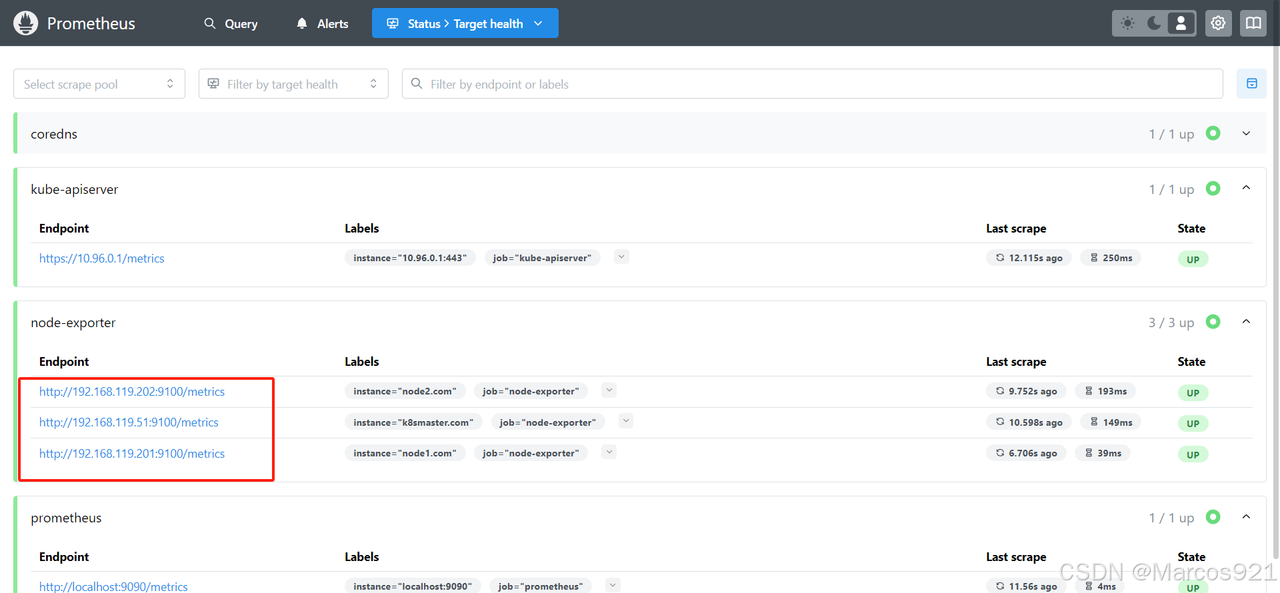Collapse the node-exporter scrape pool
Image resolution: width=1280 pixels, height=593 pixels.
[x=1246, y=322]
